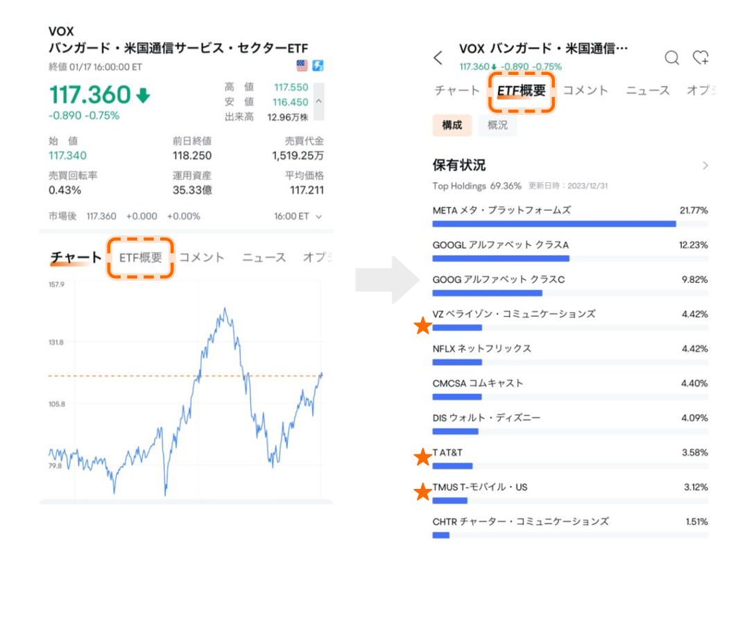This screenshot has width=749, height=620.
Task: Click the 更新日時:2023/12/31 text
Action: (x=568, y=186)
